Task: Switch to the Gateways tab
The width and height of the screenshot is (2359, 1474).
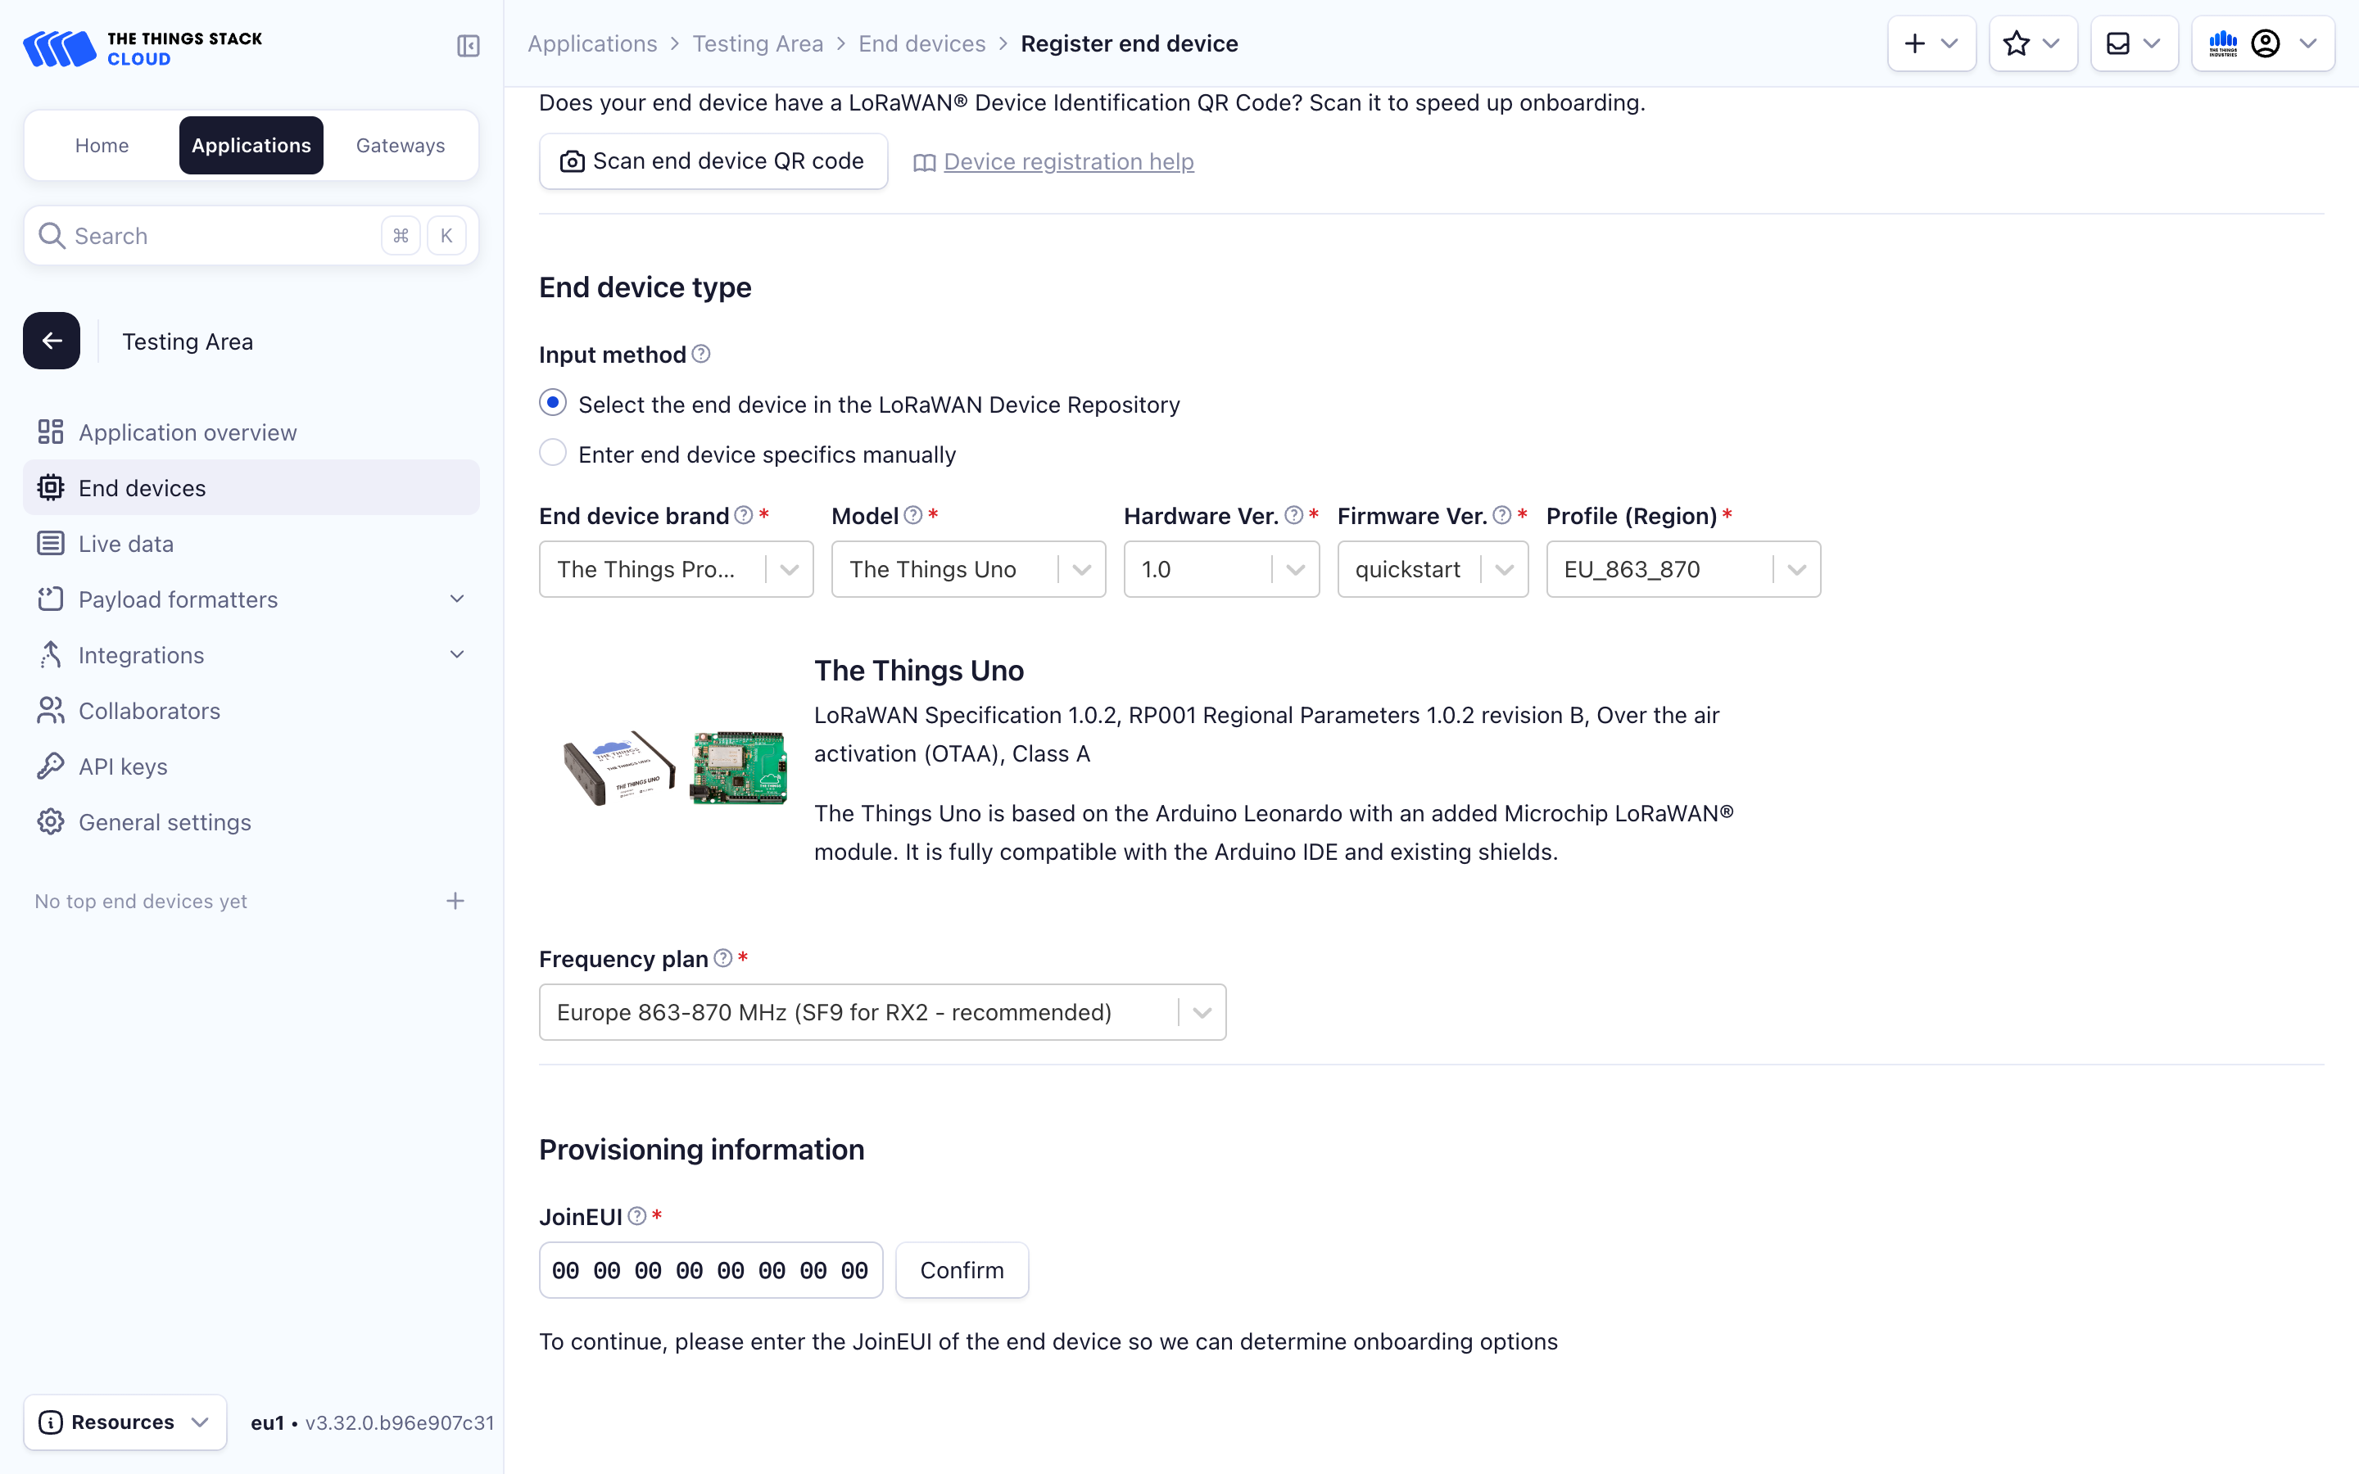Action: tap(400, 145)
